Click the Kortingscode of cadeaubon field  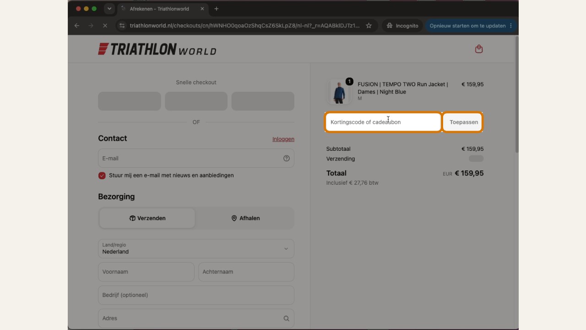pyautogui.click(x=383, y=122)
